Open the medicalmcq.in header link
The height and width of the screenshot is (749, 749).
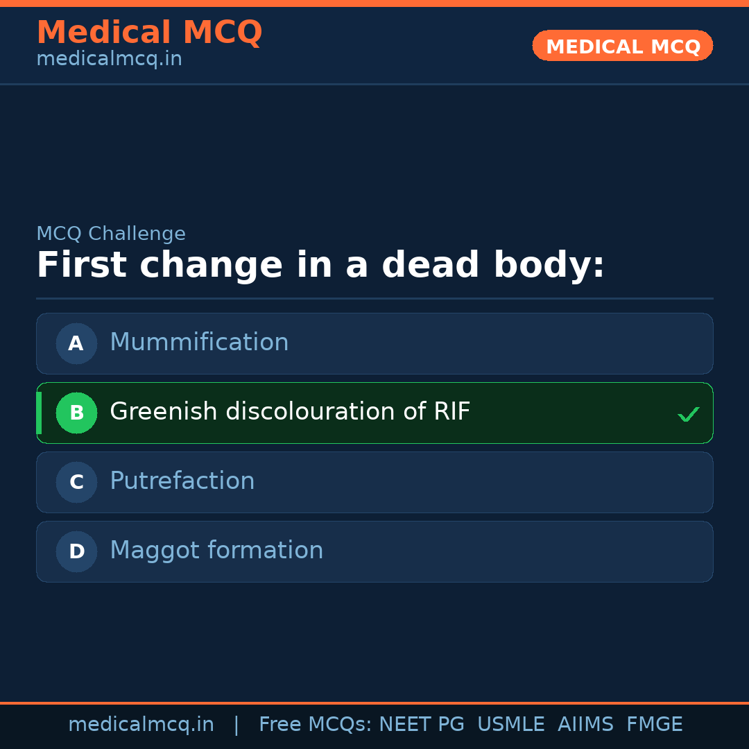coord(109,58)
